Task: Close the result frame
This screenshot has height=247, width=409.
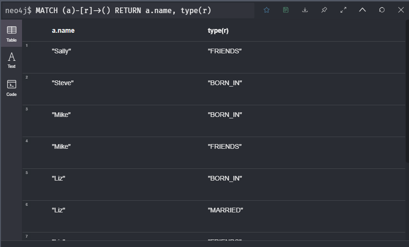Action: tap(401, 10)
